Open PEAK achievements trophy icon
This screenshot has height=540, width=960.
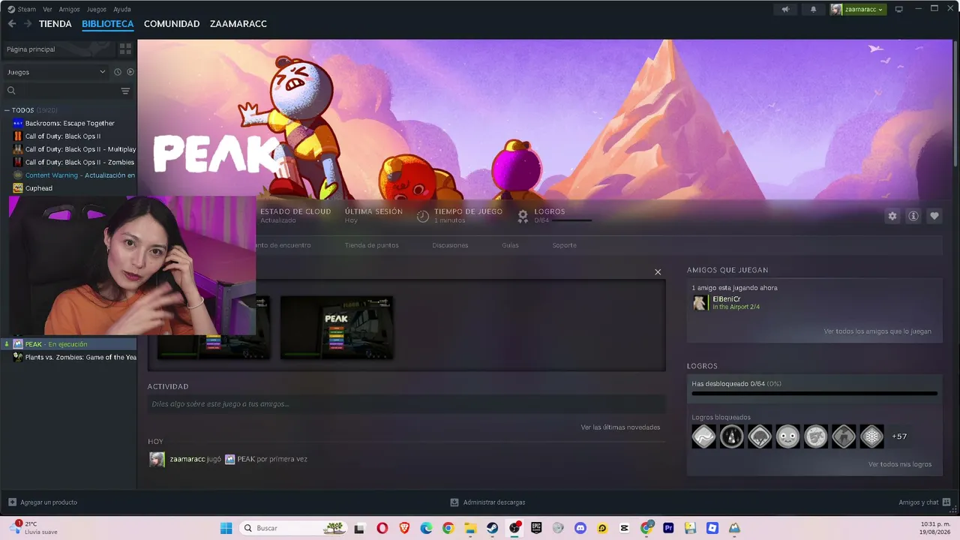[523, 216]
